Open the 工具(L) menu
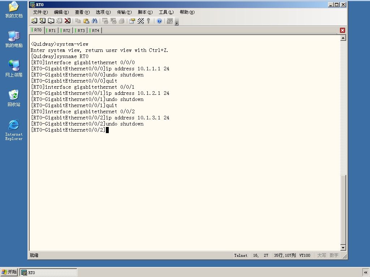Image resolution: width=370 pixels, height=277 pixels. tap(166, 12)
